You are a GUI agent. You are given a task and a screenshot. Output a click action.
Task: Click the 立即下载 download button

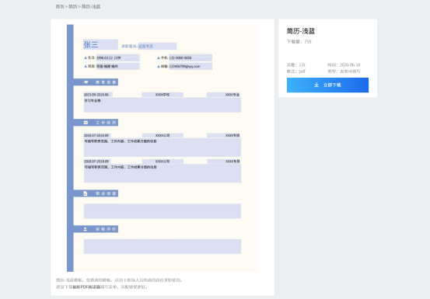coord(327,85)
